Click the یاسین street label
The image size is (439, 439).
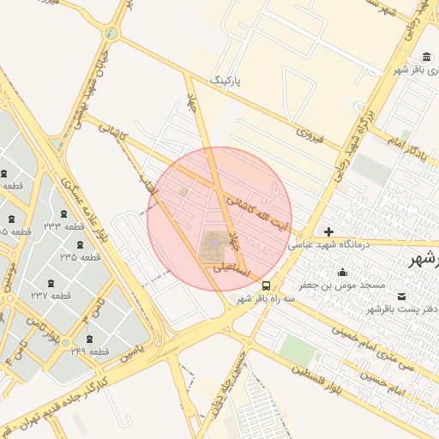[x=132, y=353]
